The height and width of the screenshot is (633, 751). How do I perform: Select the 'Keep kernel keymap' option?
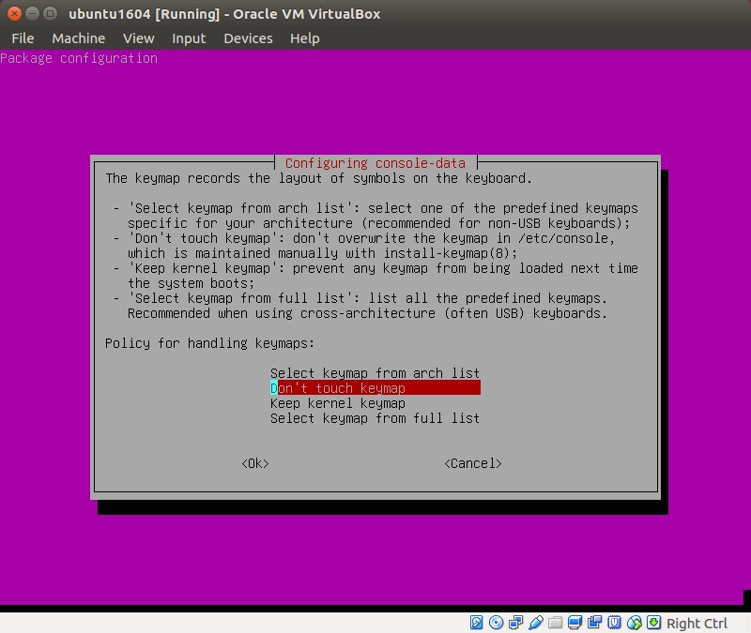(338, 403)
